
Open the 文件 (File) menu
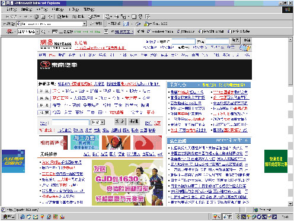coord(11,10)
